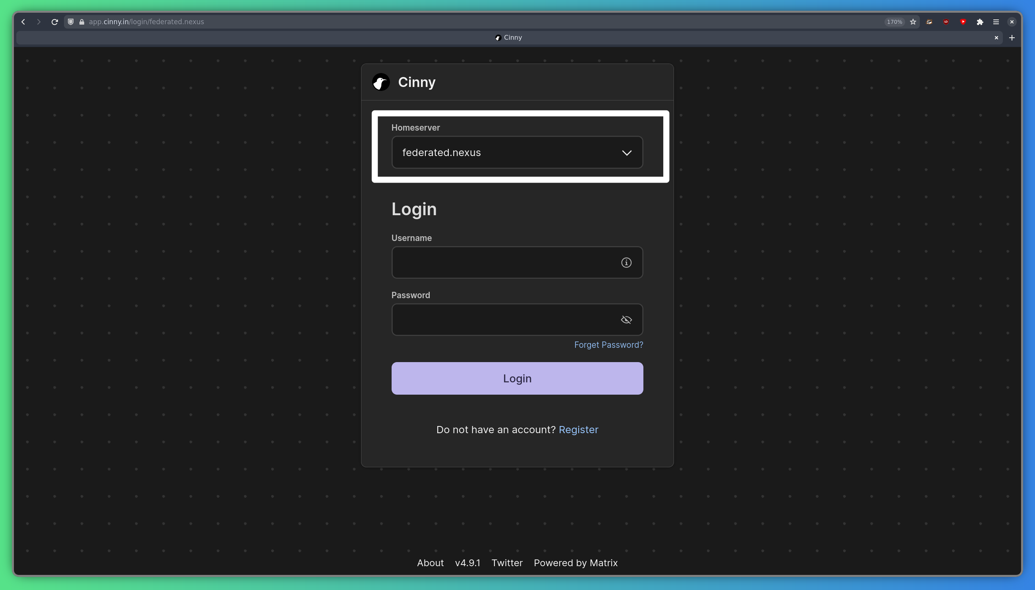Click the site security padlock
Image resolution: width=1035 pixels, height=590 pixels.
click(x=81, y=22)
